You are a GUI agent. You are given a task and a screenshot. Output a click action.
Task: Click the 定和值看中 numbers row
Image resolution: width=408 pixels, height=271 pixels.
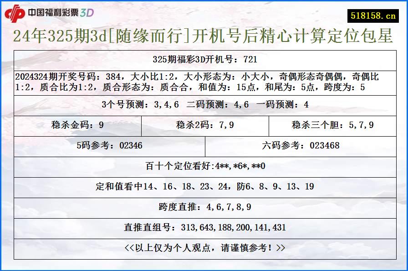tap(204, 186)
